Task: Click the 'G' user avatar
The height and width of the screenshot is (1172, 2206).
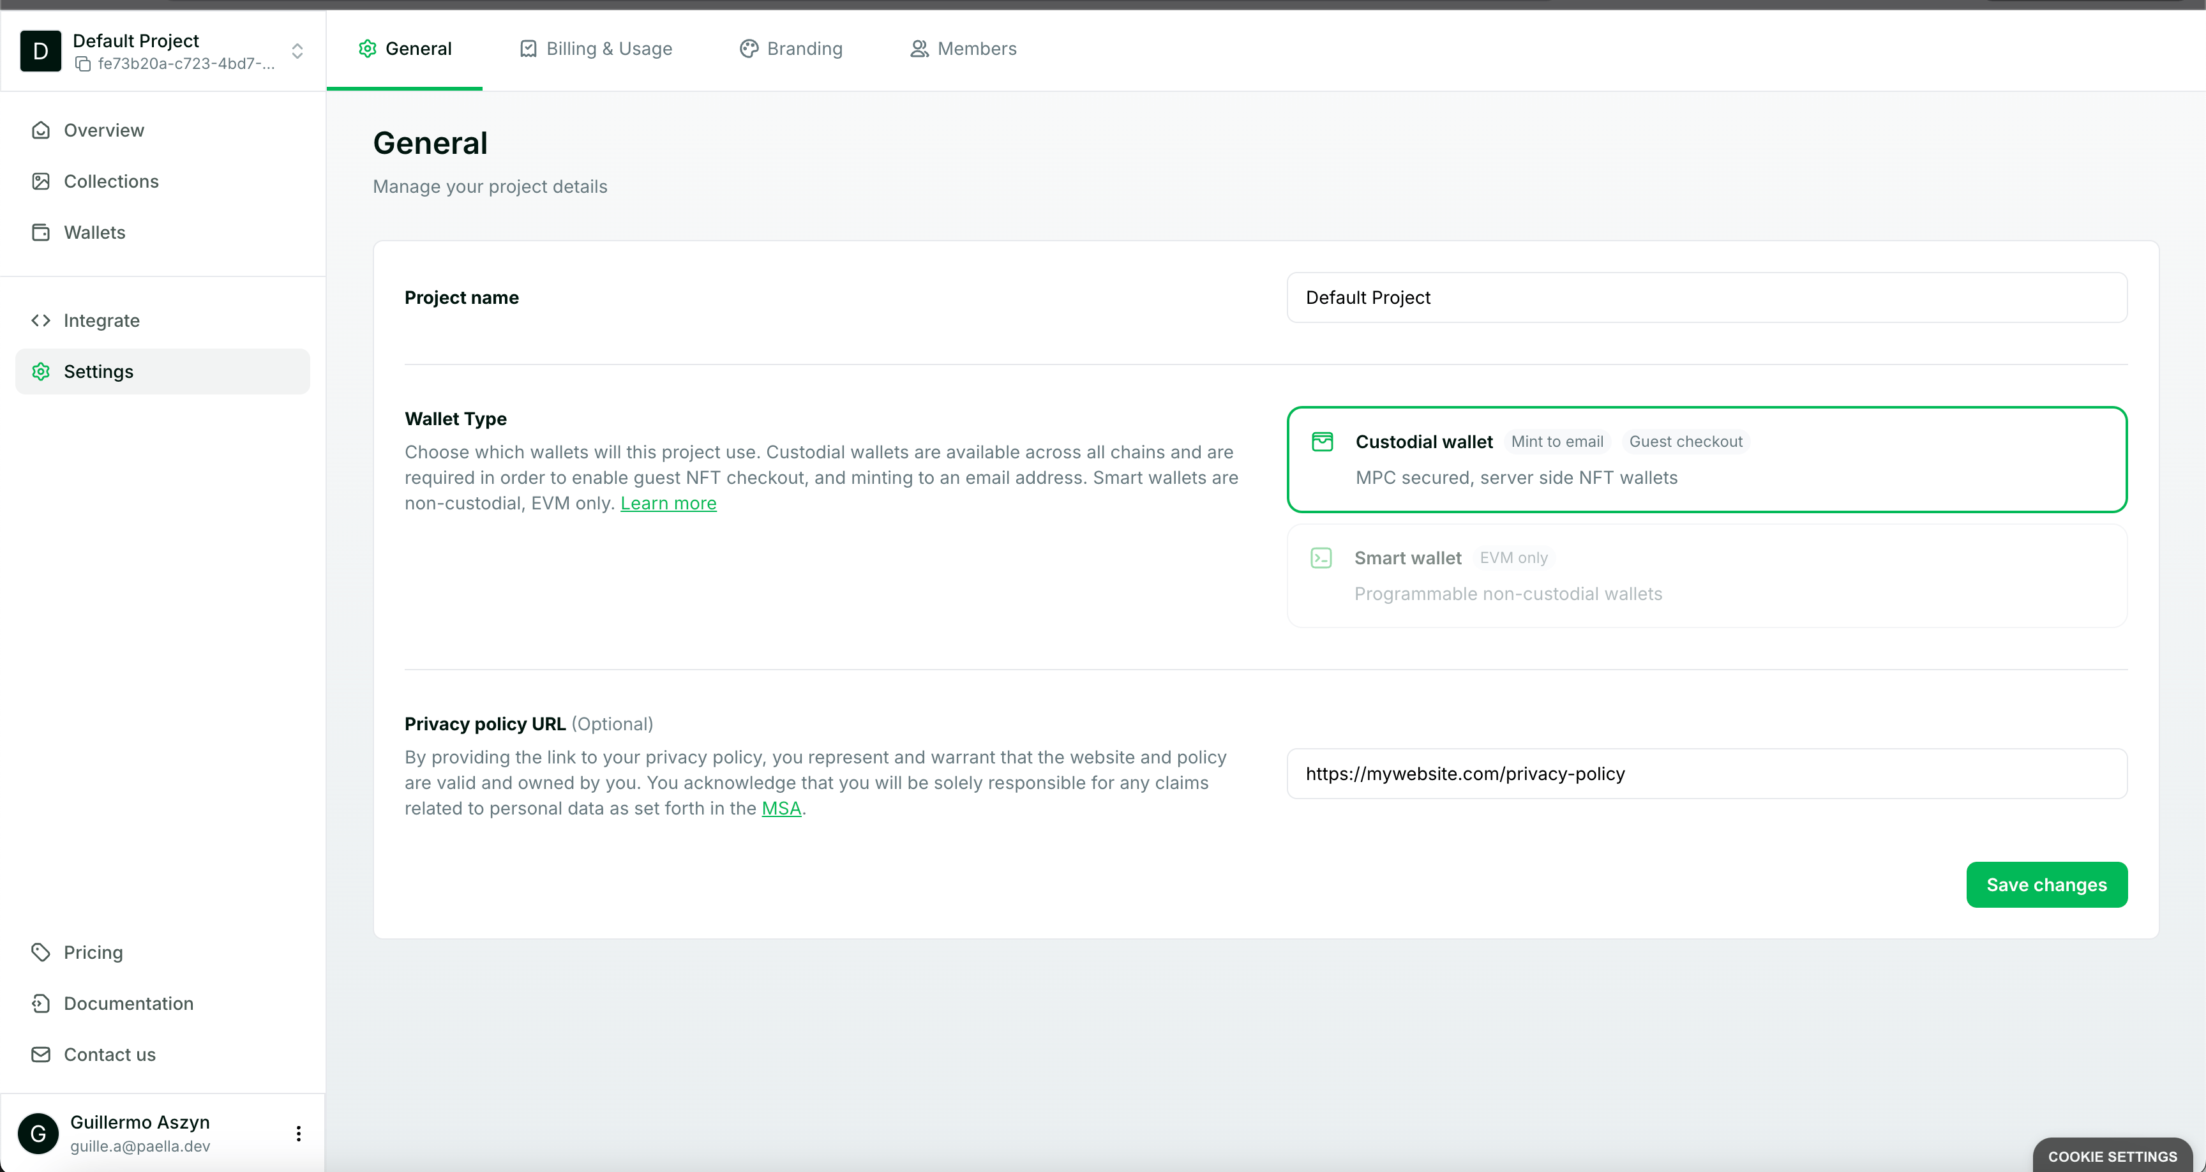Action: 38,1134
